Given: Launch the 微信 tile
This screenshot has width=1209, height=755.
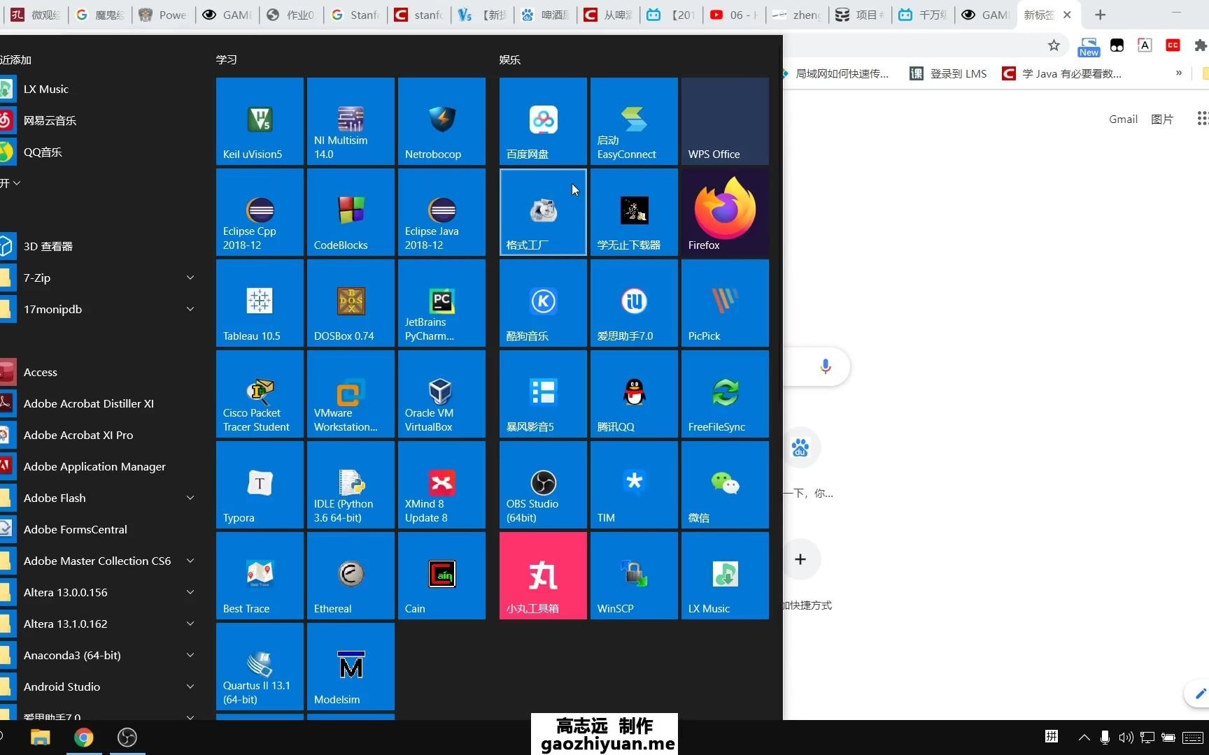Looking at the screenshot, I should click(725, 484).
